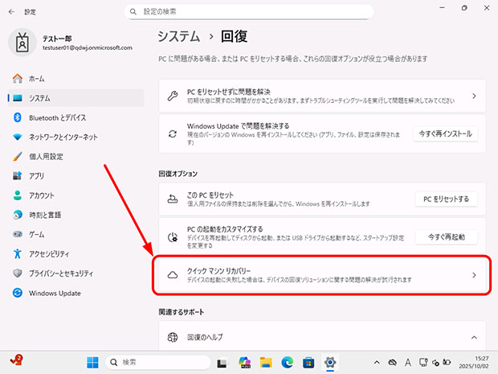
Task: Select ネットワークとインターネット in sidebar
Action: pyautogui.click(x=76, y=137)
